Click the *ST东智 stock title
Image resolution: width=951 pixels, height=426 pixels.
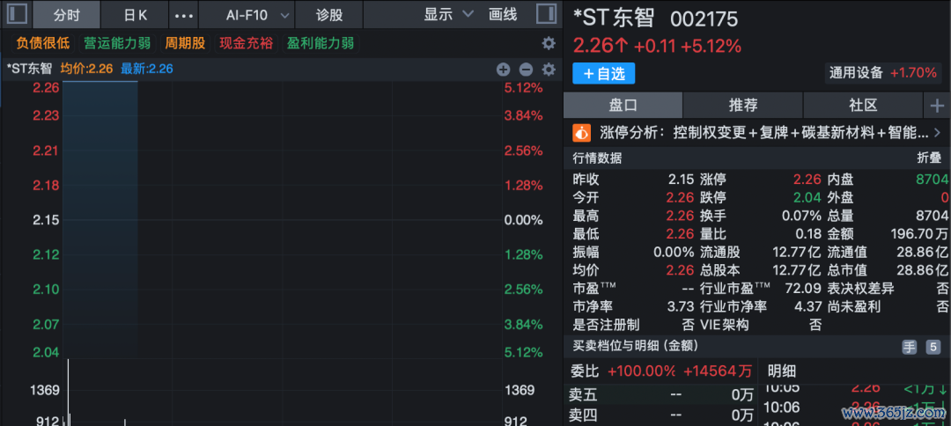614,18
